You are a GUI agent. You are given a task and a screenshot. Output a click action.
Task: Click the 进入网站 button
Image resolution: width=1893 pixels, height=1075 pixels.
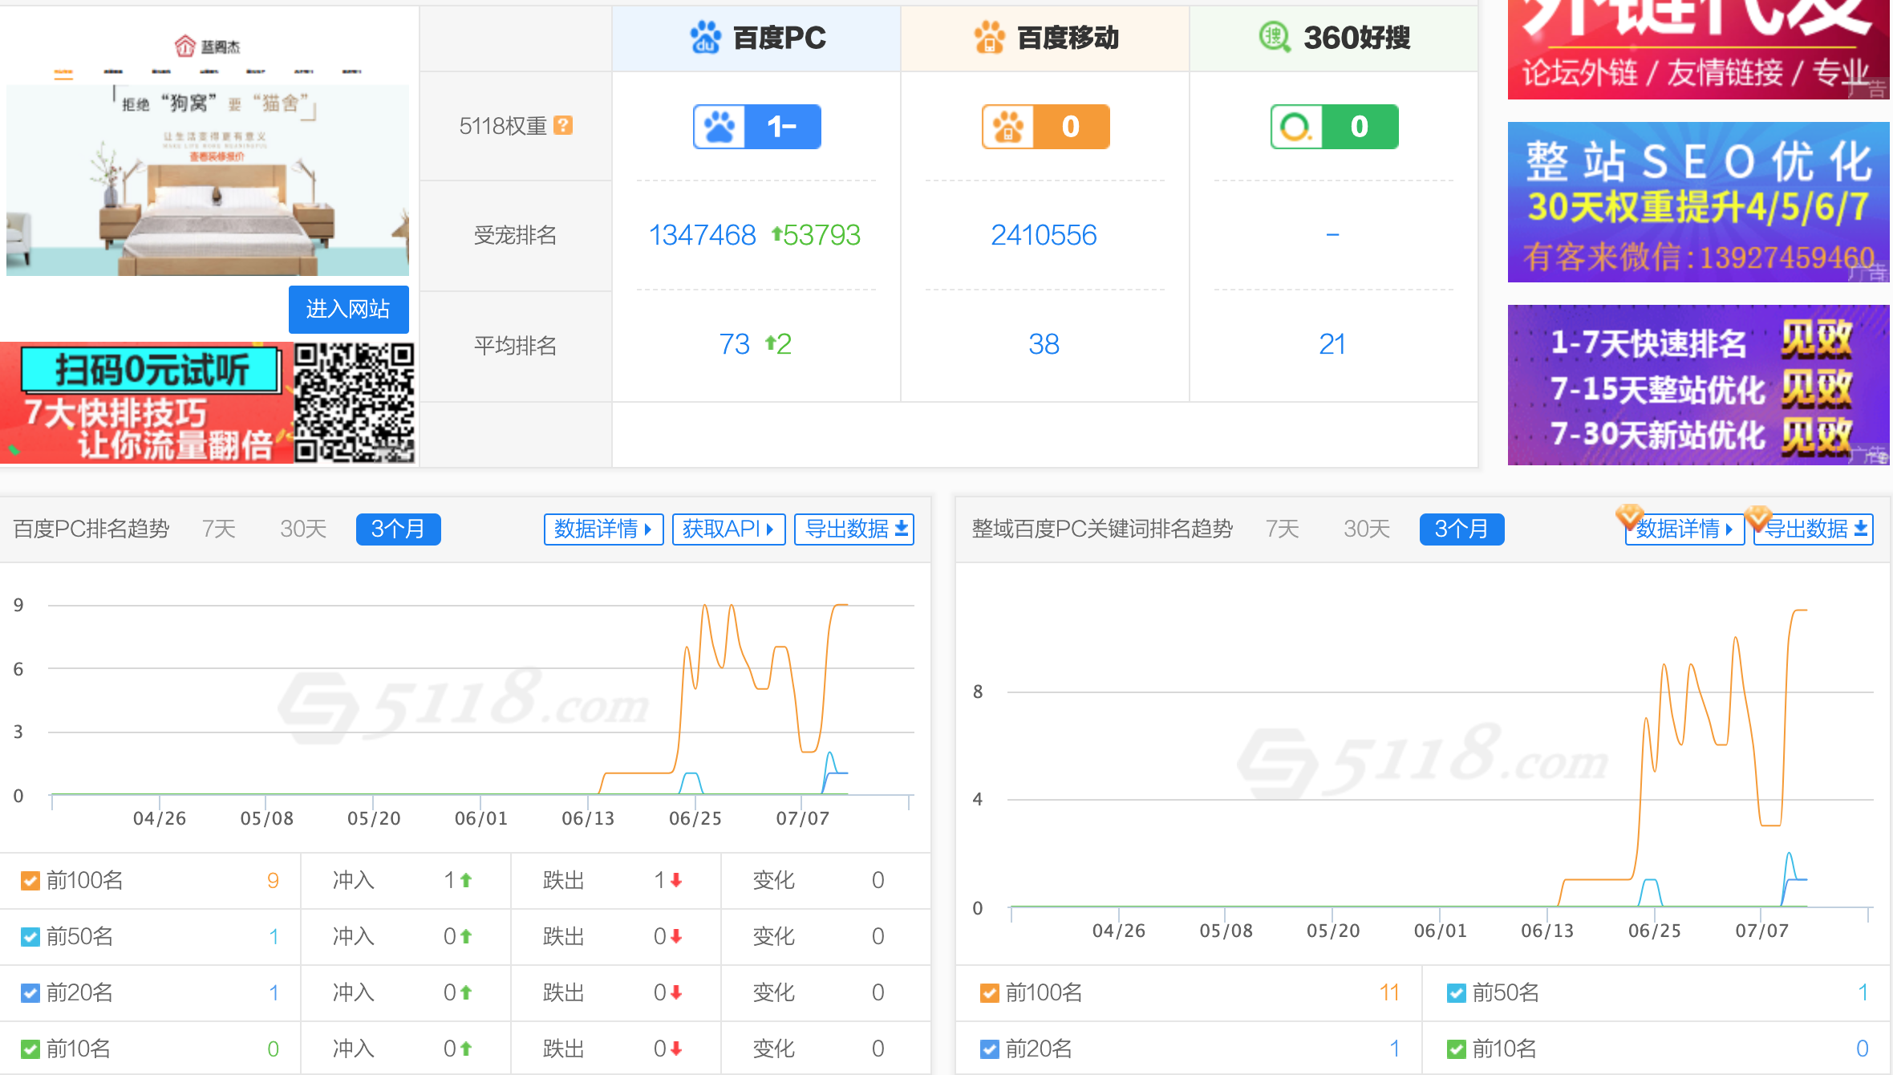tap(348, 309)
